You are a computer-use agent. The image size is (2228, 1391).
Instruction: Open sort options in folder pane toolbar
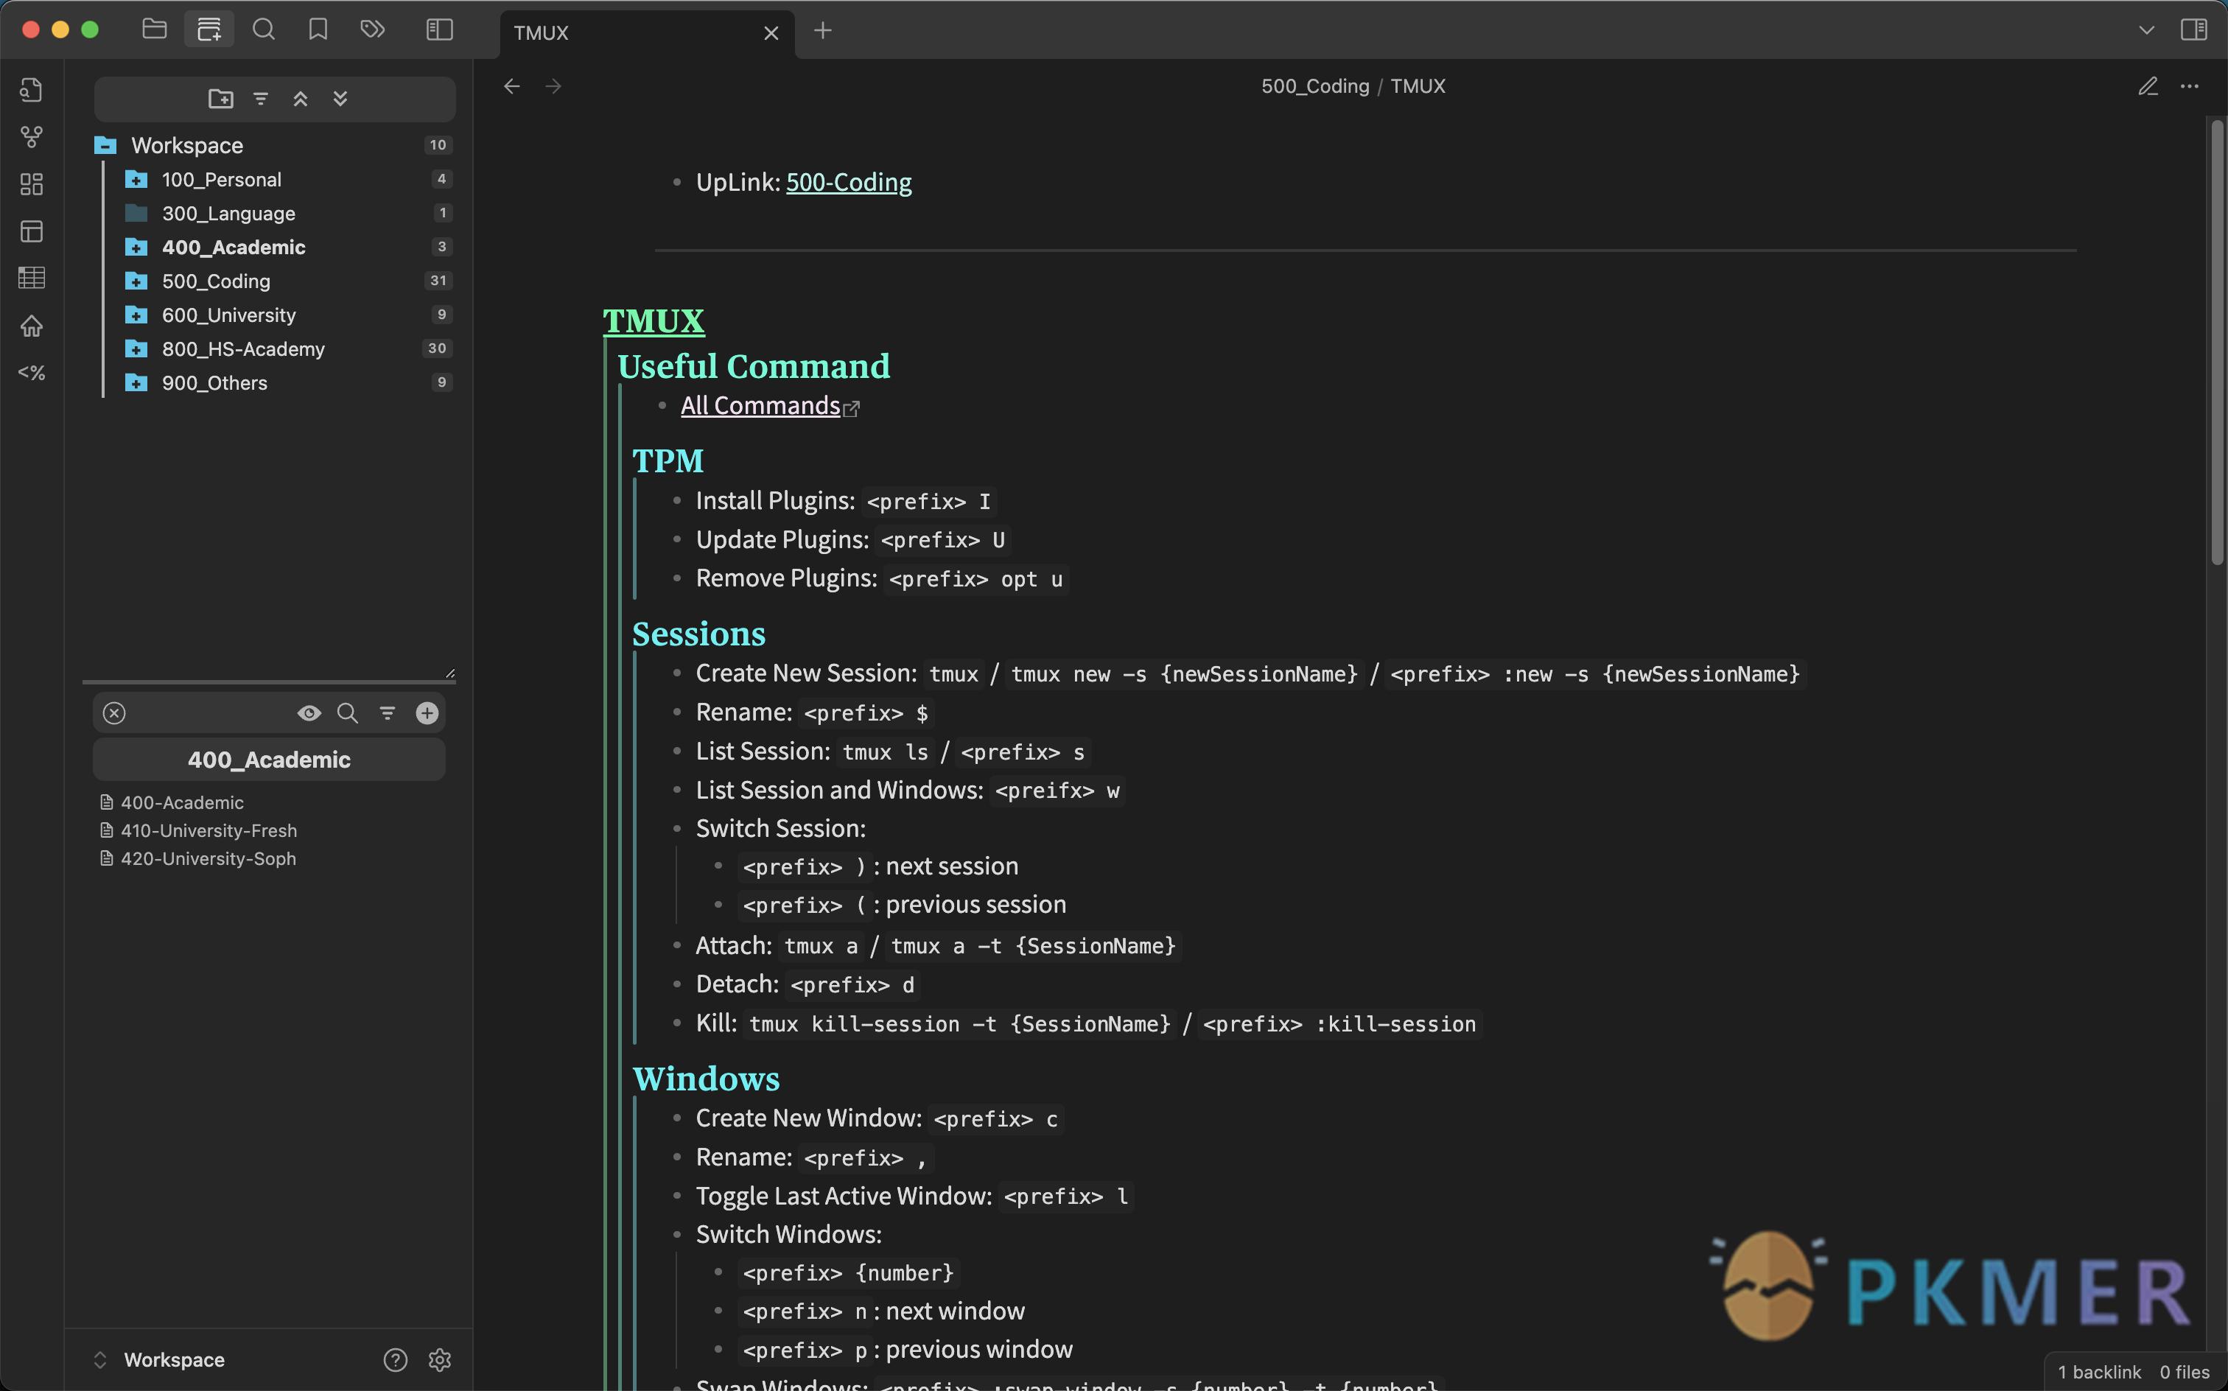pos(262,99)
